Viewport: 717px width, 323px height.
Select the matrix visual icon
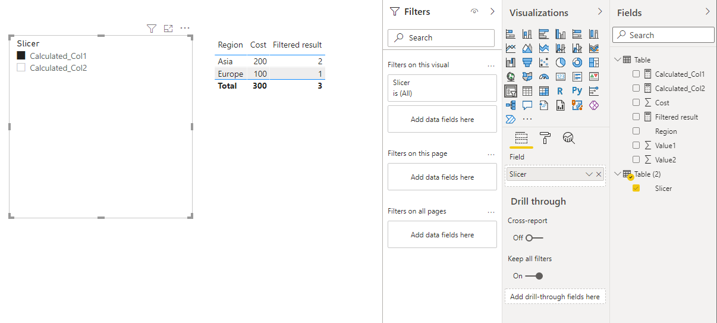[544, 91]
